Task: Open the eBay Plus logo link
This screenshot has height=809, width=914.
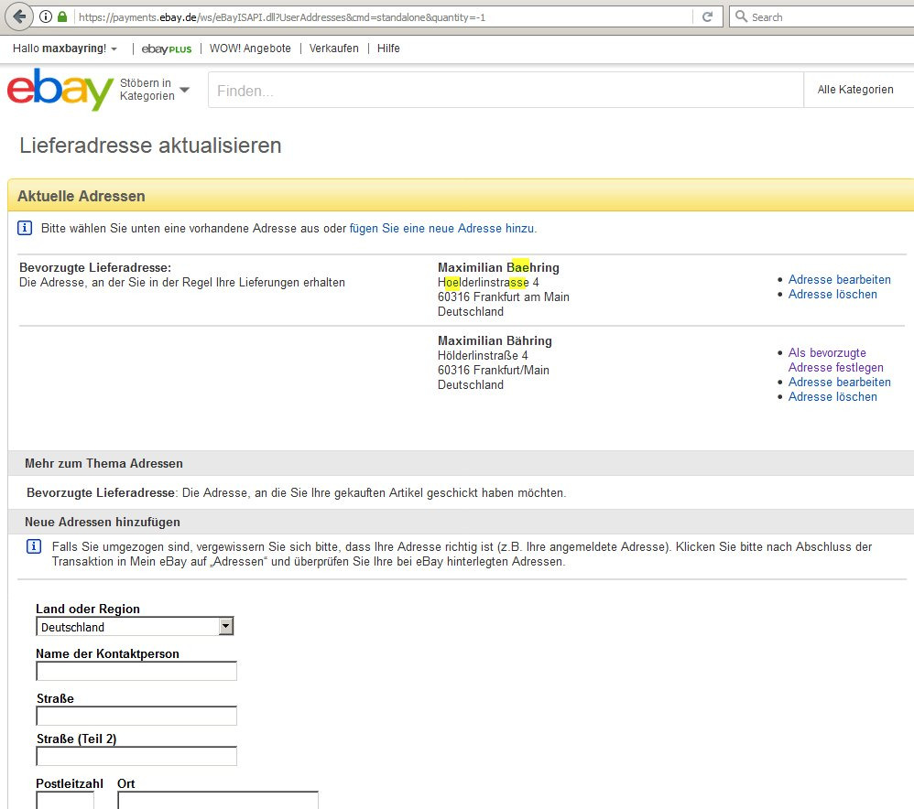Action: tap(167, 49)
